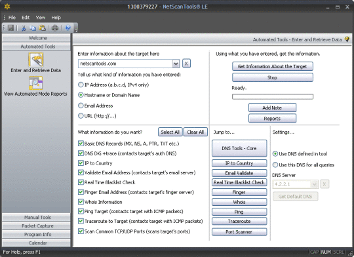
Task: Uncheck Basic DNS Records checkbox
Action: point(81,144)
